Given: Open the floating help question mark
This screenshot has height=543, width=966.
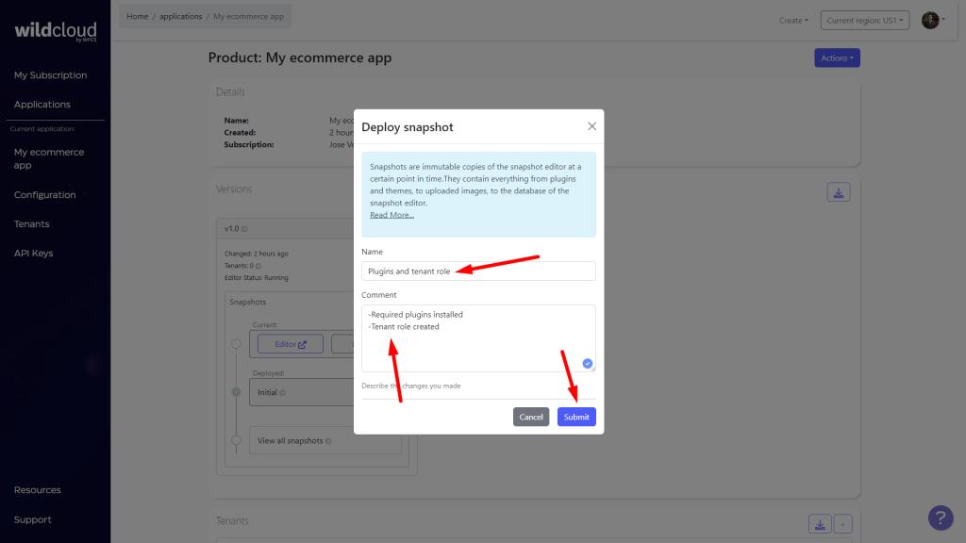Looking at the screenshot, I should pos(940,518).
